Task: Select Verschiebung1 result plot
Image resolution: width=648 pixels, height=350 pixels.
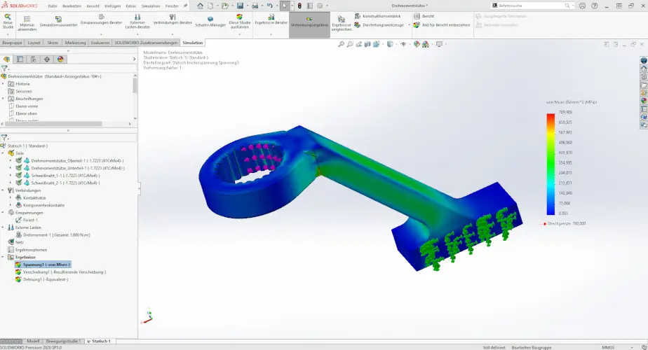Action: [64, 272]
